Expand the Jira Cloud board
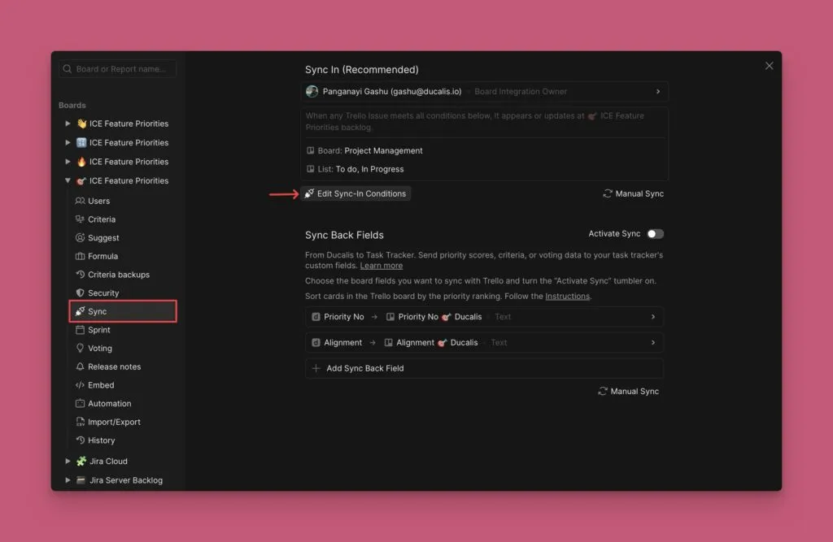Image resolution: width=833 pixels, height=542 pixels. coord(68,462)
